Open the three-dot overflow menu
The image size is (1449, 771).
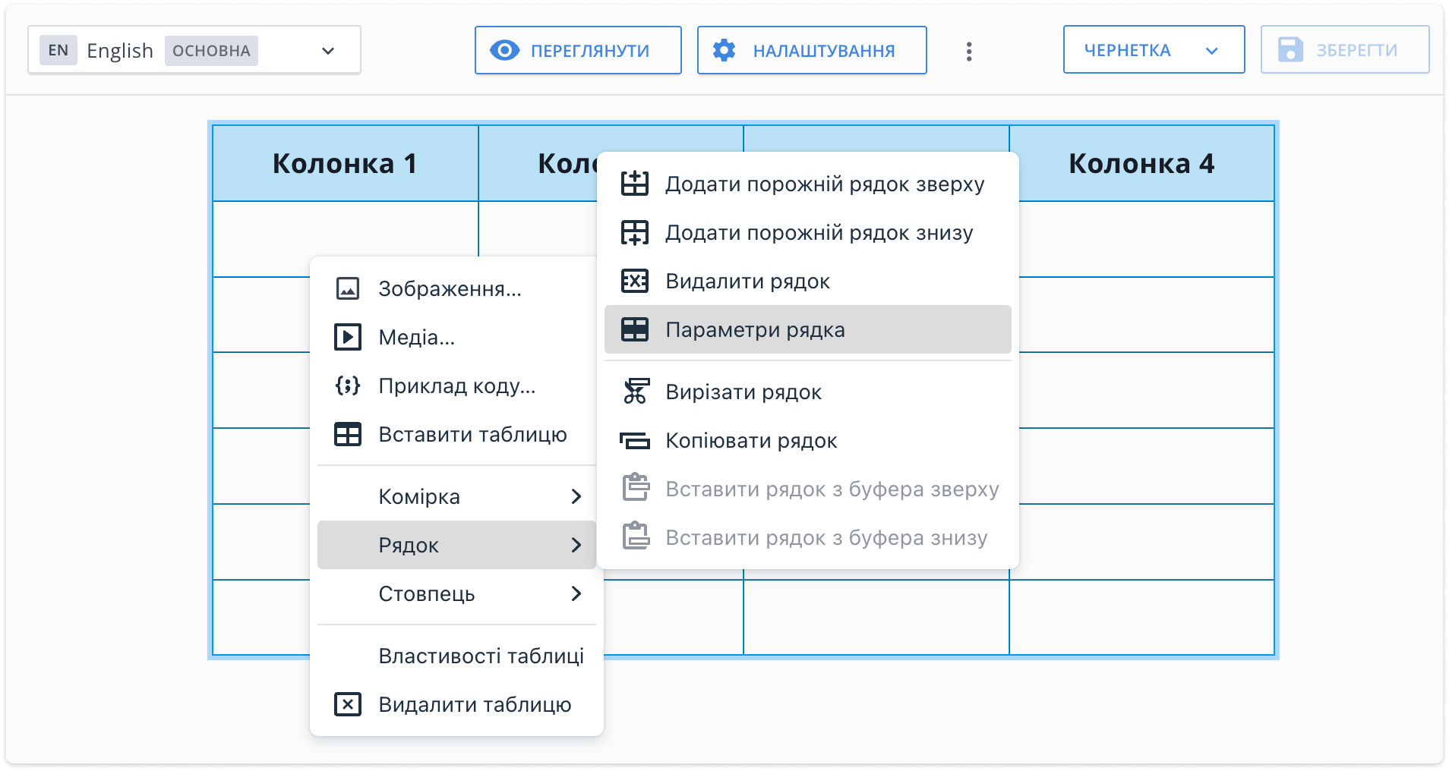coord(969,50)
